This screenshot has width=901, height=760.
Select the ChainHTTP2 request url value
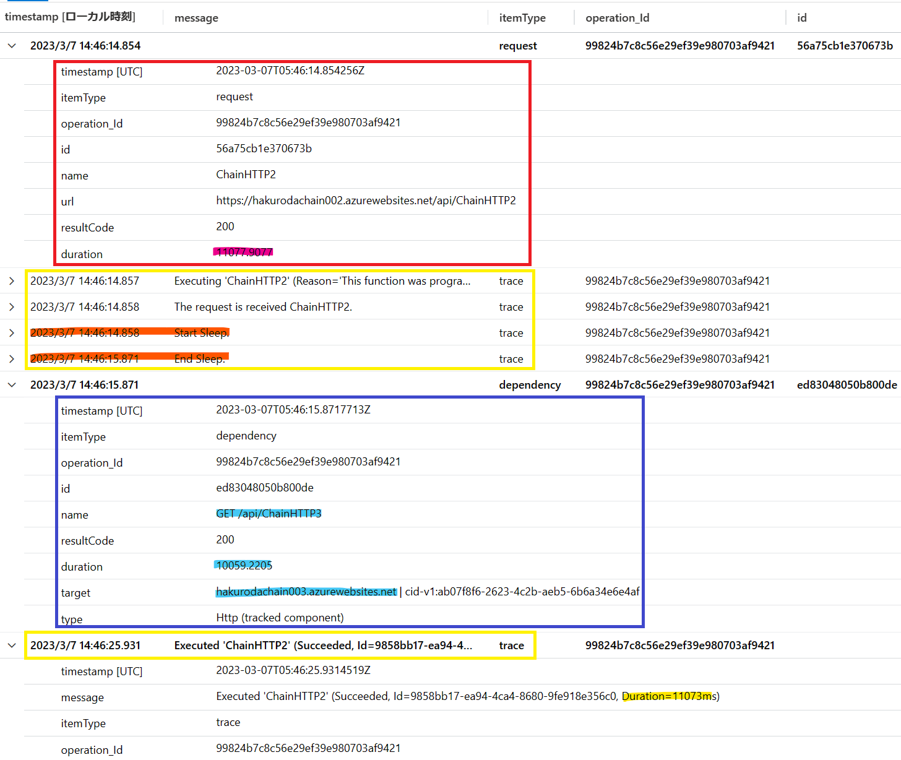(x=366, y=201)
